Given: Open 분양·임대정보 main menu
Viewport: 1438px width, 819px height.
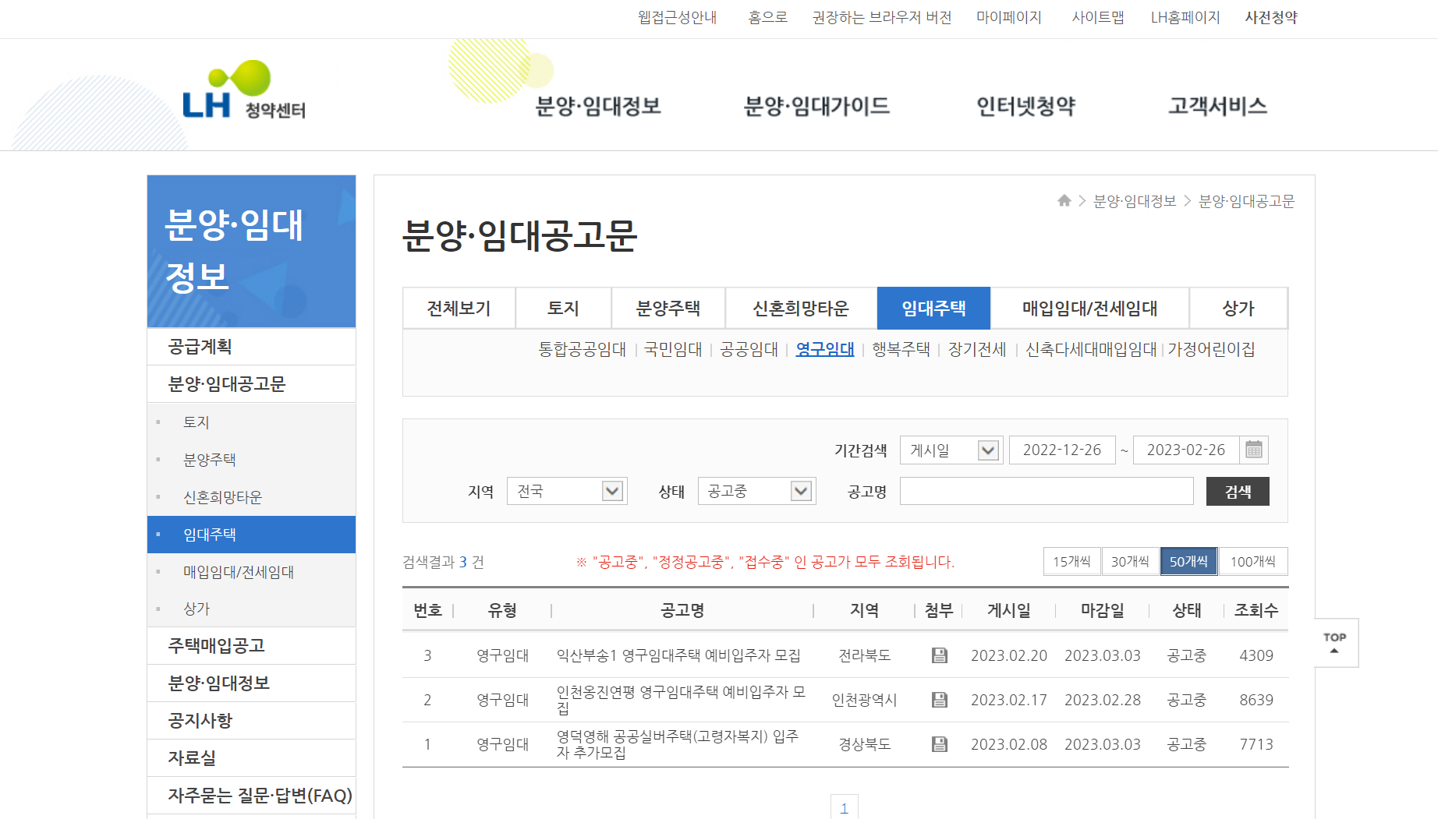Looking at the screenshot, I should [x=598, y=106].
